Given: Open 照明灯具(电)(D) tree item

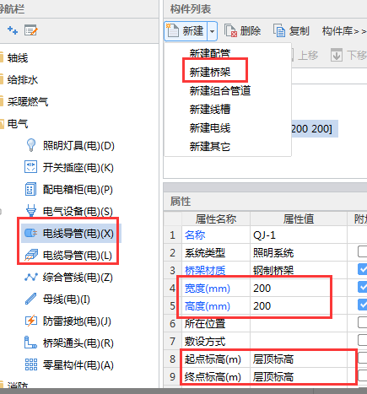Looking at the screenshot, I should click(x=78, y=146).
